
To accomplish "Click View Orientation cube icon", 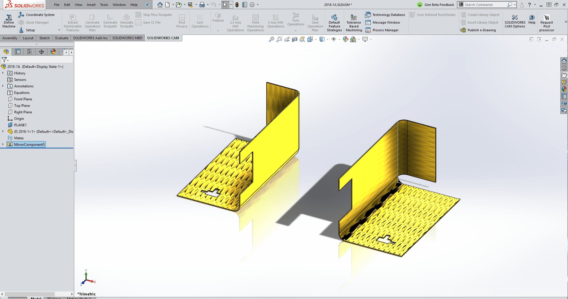I will [x=310, y=39].
